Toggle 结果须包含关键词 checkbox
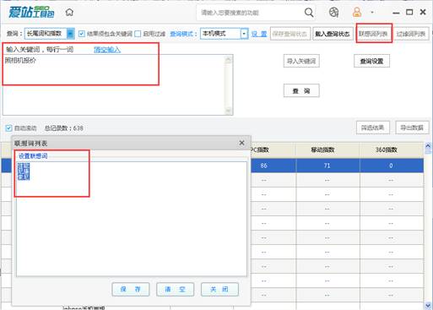The width and height of the screenshot is (433, 310). (x=82, y=34)
